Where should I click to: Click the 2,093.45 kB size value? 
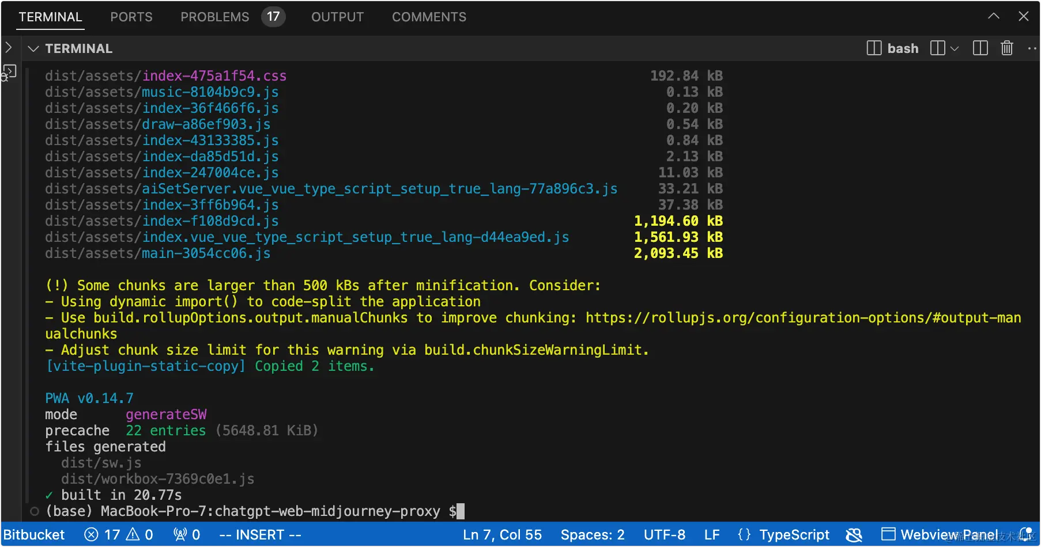(678, 253)
